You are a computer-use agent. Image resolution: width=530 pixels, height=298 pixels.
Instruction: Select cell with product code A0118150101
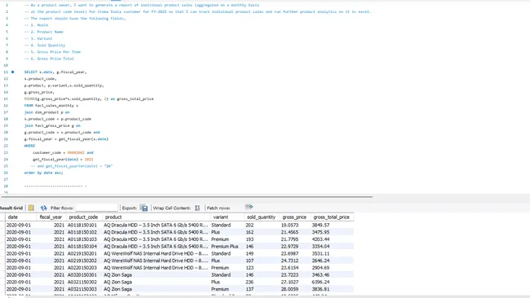(82, 225)
